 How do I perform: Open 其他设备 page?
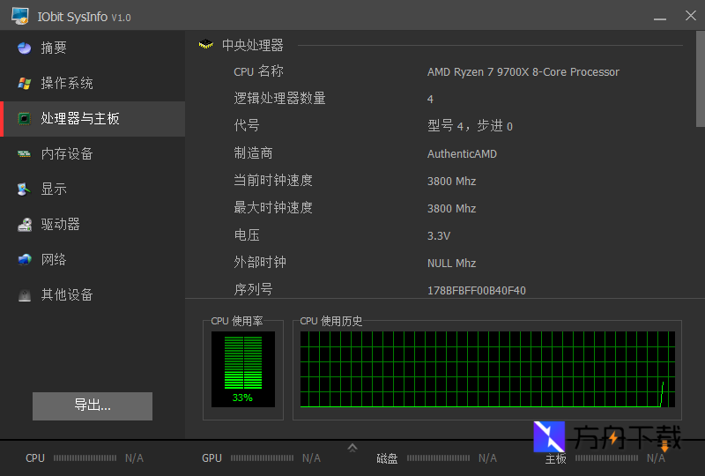pos(93,295)
